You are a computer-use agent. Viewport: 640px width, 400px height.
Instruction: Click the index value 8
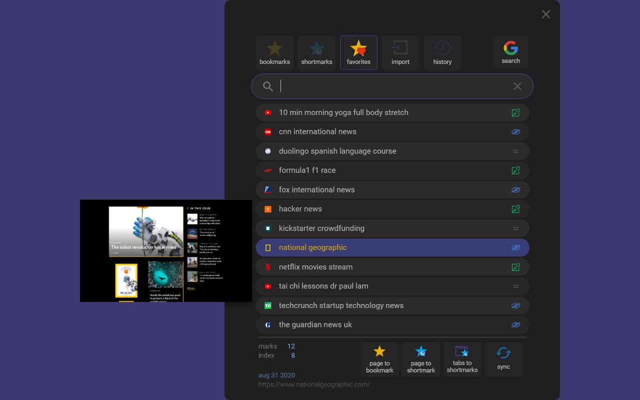pos(293,355)
